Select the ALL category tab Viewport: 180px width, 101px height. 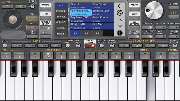point(61,5)
